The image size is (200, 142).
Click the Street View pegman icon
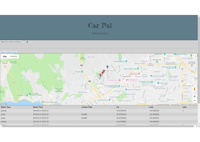[195, 89]
